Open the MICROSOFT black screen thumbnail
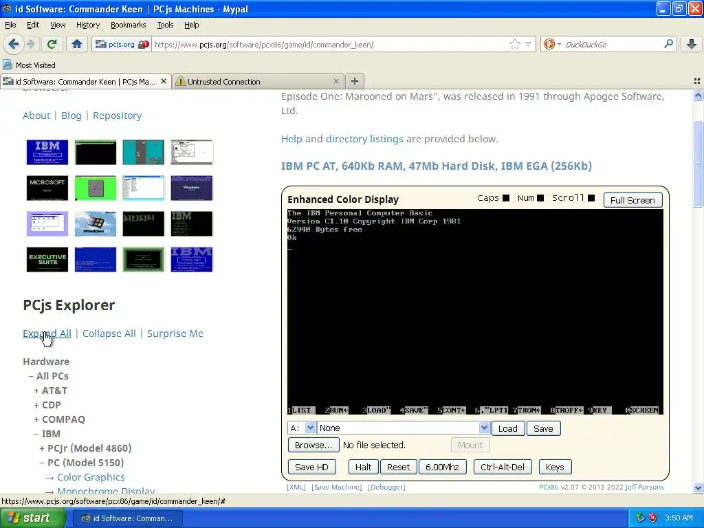 pyautogui.click(x=47, y=188)
